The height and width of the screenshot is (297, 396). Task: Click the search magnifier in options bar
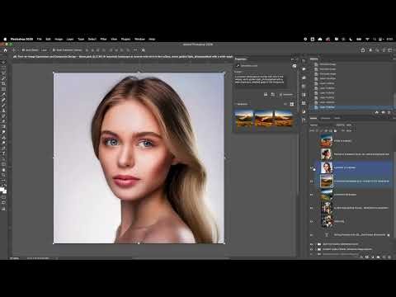[x=144, y=50]
